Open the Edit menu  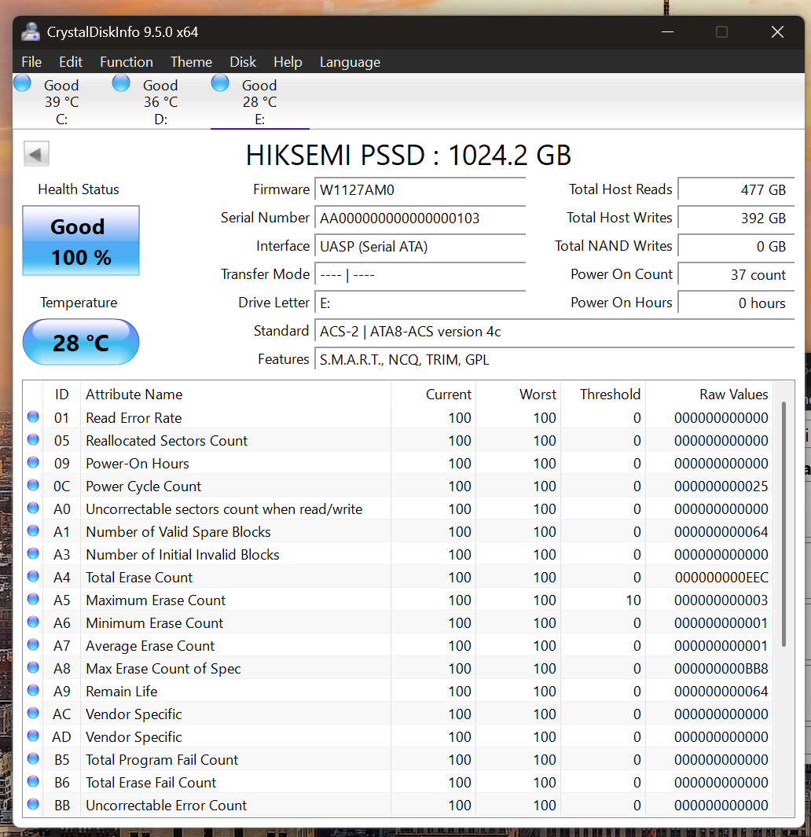71,62
